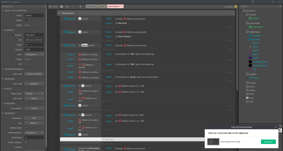
Task: Click the Name input field Sprite3
Action: (x=34, y=16)
